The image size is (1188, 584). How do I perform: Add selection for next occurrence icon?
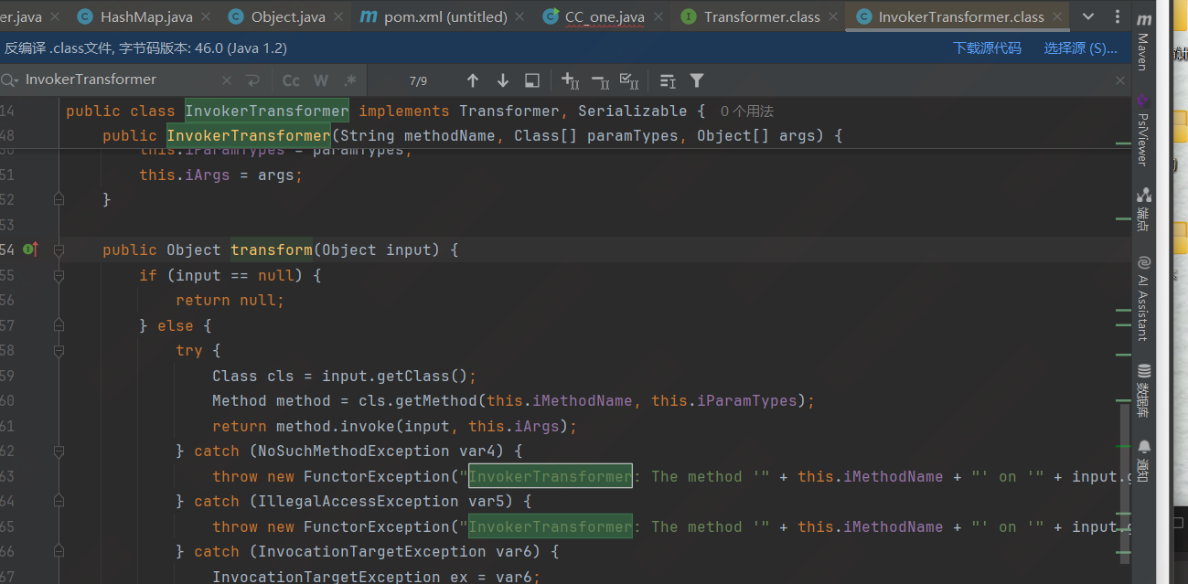pyautogui.click(x=570, y=80)
